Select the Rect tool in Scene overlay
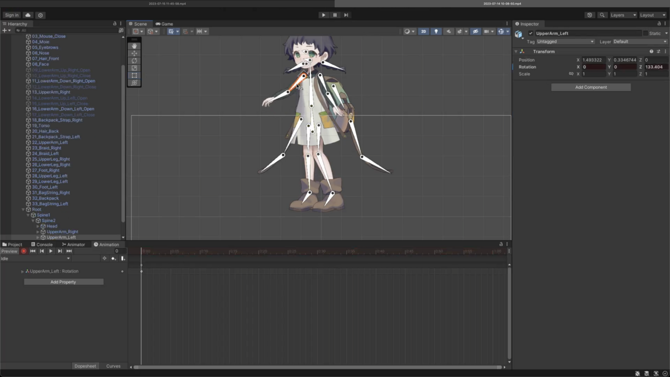This screenshot has width=670, height=377. pos(134,75)
